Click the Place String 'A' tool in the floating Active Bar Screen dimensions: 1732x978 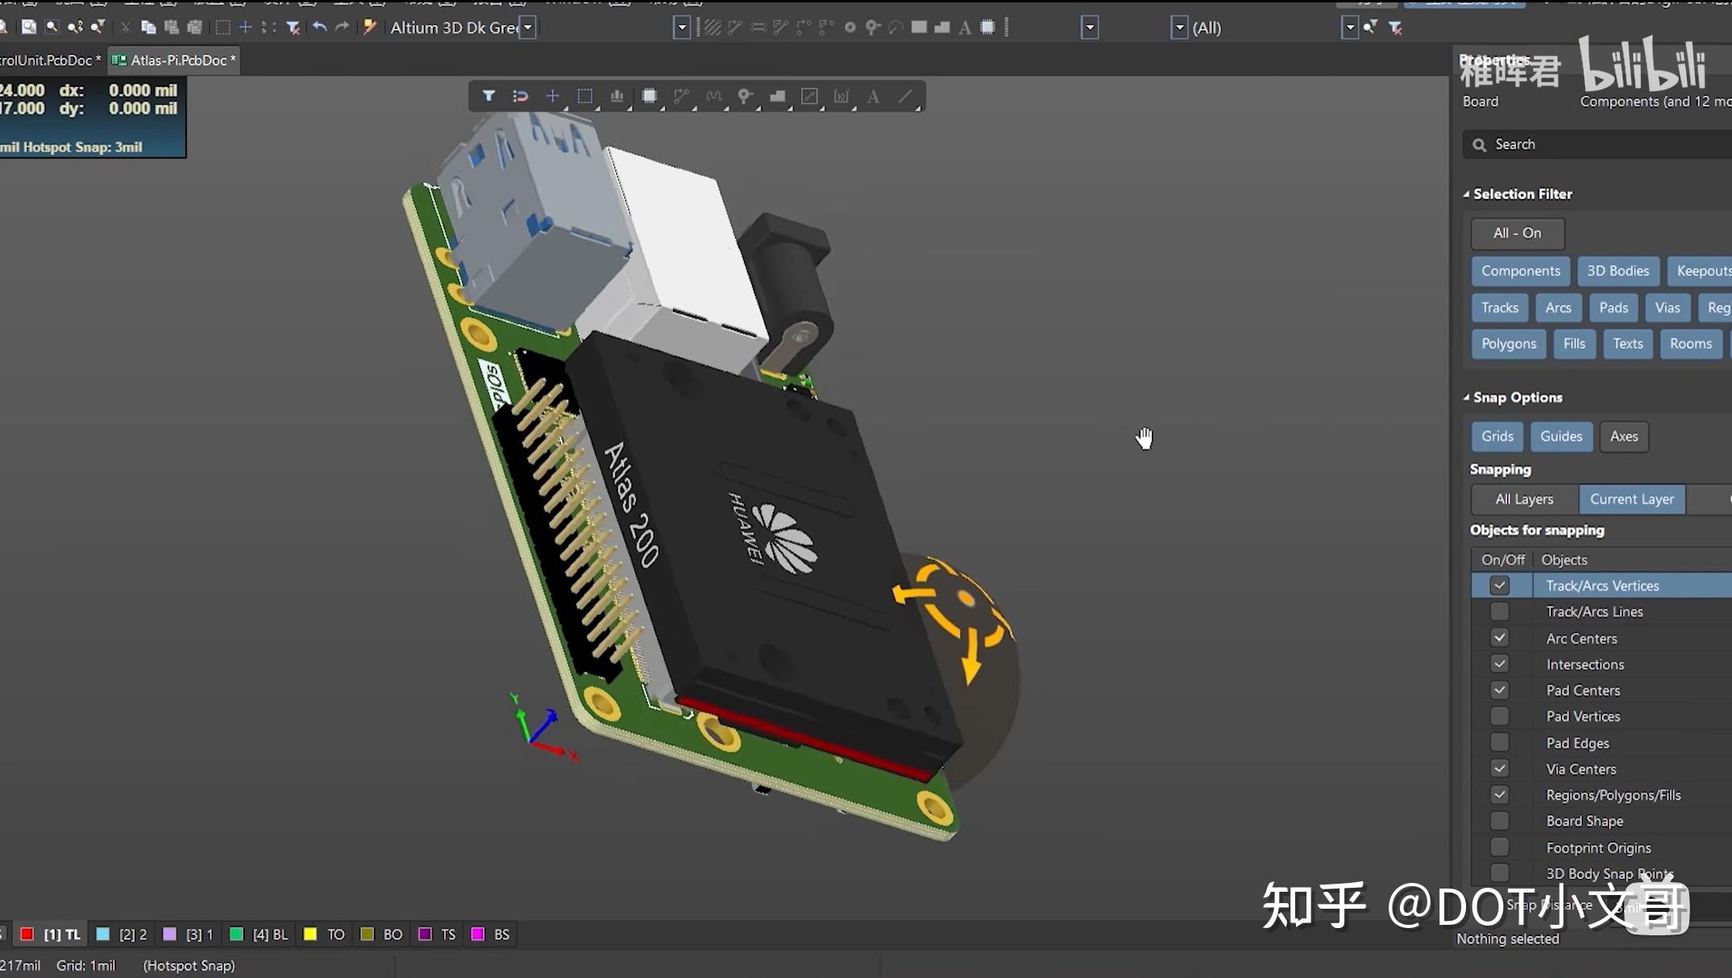[x=874, y=96]
